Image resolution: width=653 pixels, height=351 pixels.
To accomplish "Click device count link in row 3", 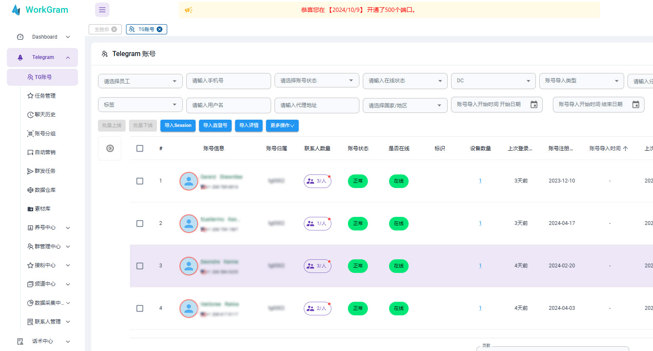I will pyautogui.click(x=480, y=266).
